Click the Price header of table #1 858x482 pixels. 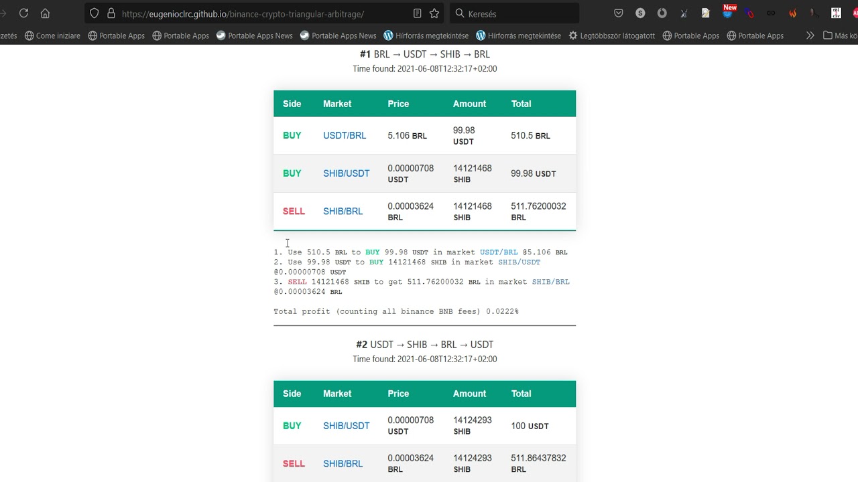click(x=398, y=104)
